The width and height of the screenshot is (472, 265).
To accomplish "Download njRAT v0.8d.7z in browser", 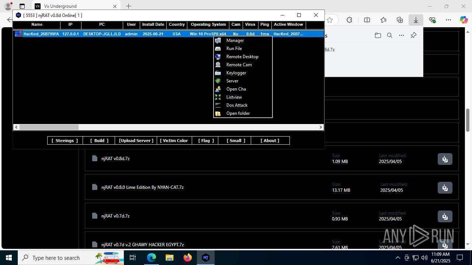I will pos(445,159).
